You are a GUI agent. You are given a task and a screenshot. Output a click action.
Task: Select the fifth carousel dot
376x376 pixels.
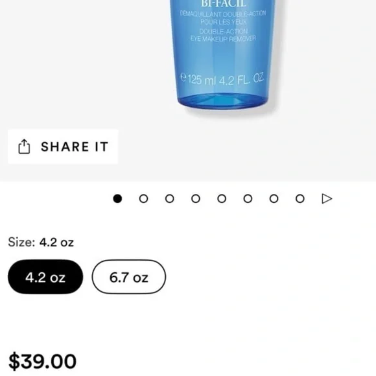[222, 198]
